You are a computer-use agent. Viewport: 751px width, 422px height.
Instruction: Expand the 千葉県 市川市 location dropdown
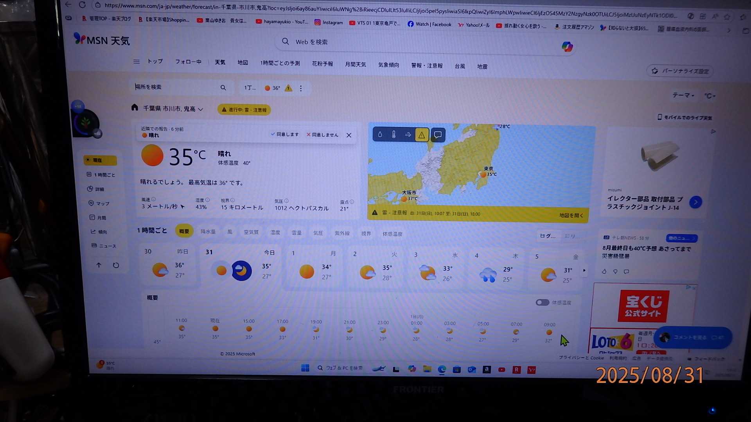point(201,109)
